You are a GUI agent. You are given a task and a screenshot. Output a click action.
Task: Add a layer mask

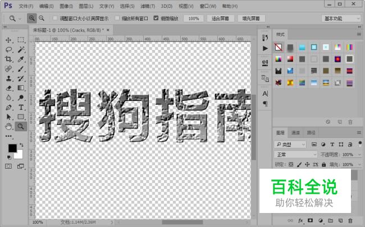311,220
